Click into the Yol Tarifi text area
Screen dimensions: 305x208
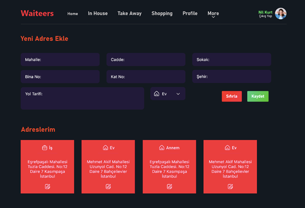click(x=82, y=98)
